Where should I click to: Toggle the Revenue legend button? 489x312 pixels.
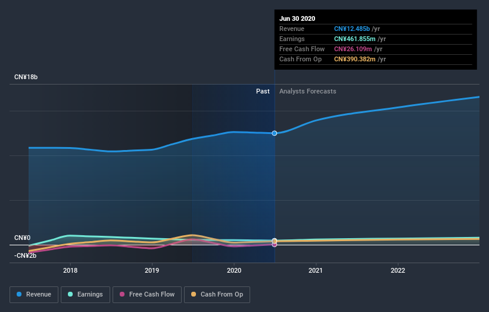pos(34,295)
